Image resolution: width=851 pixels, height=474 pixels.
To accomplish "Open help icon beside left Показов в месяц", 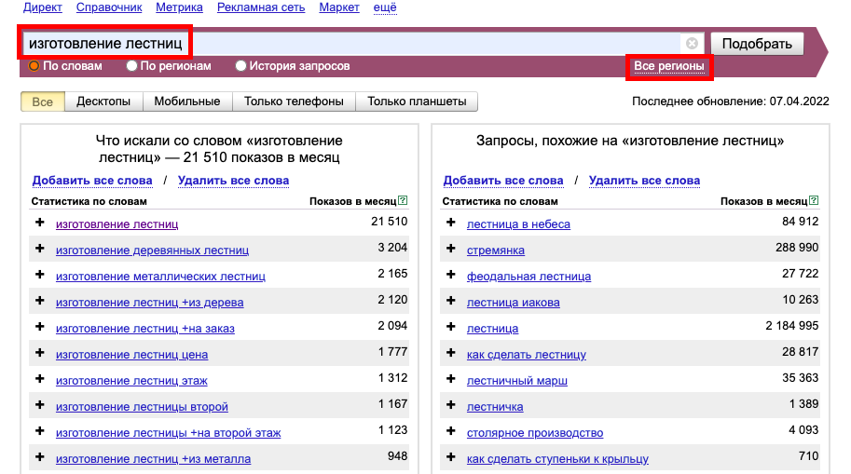I will [x=403, y=200].
